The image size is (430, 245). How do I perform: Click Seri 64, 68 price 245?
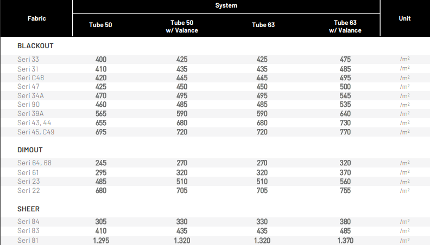tap(101, 163)
